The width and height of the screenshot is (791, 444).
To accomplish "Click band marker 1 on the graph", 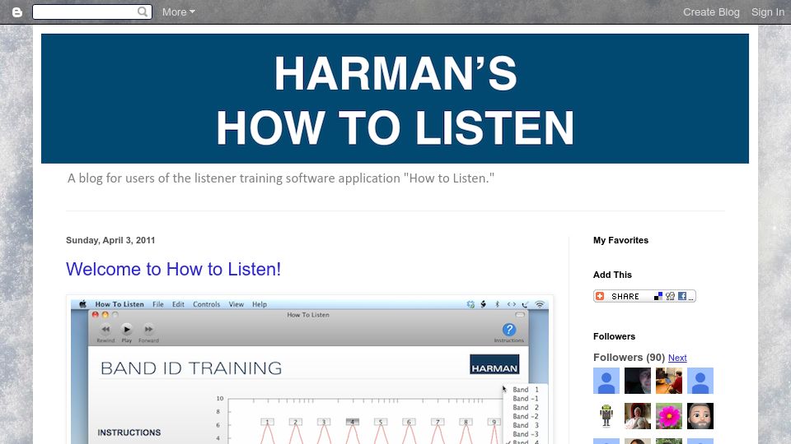I will pos(267,422).
